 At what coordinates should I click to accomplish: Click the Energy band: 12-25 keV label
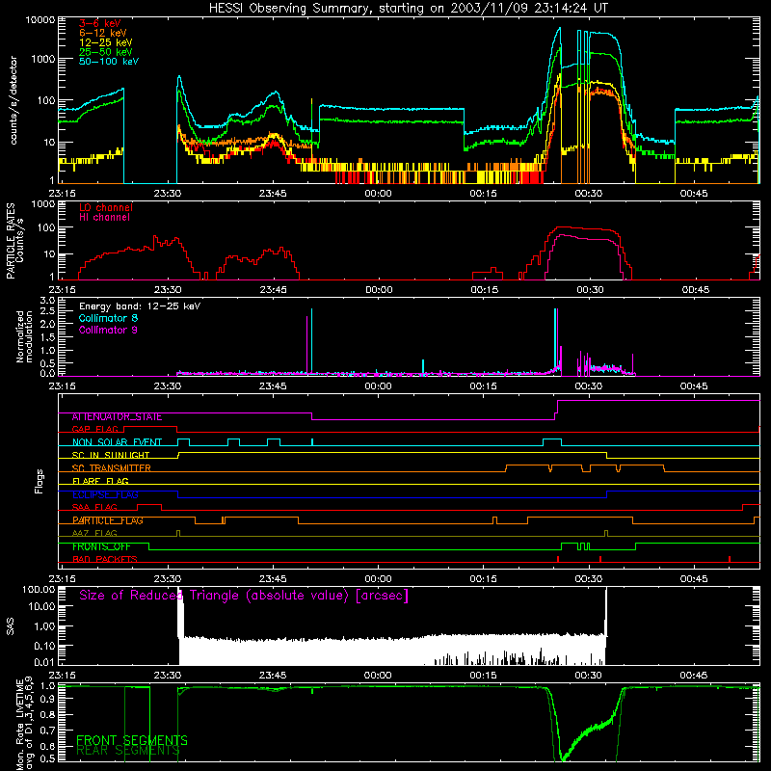pos(140,306)
